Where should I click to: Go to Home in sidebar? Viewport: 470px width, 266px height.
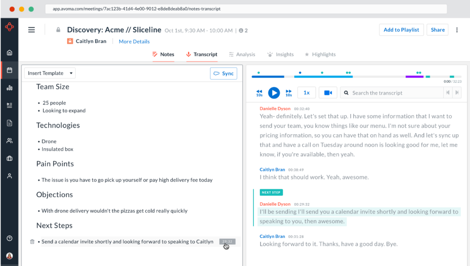[10, 52]
